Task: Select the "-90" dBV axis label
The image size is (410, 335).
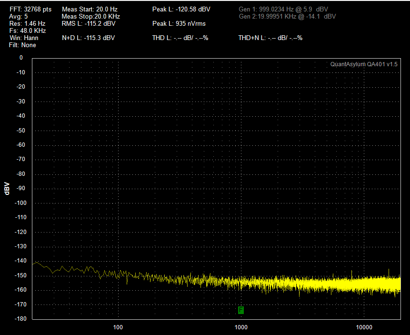Action: [x=20, y=188]
